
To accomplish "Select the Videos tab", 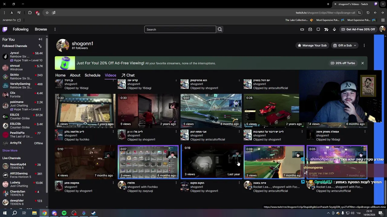I will [x=110, y=75].
